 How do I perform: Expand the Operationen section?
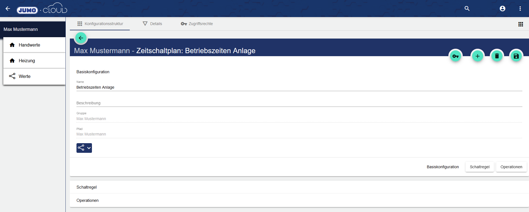88,200
